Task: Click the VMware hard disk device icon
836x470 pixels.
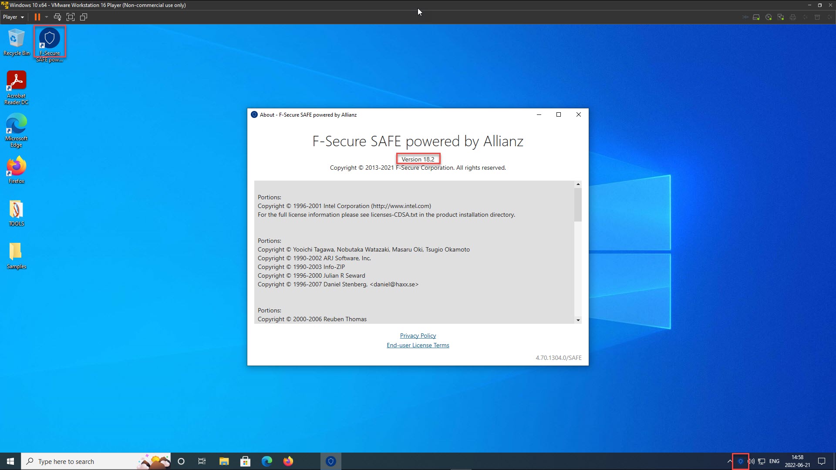Action: click(x=756, y=17)
